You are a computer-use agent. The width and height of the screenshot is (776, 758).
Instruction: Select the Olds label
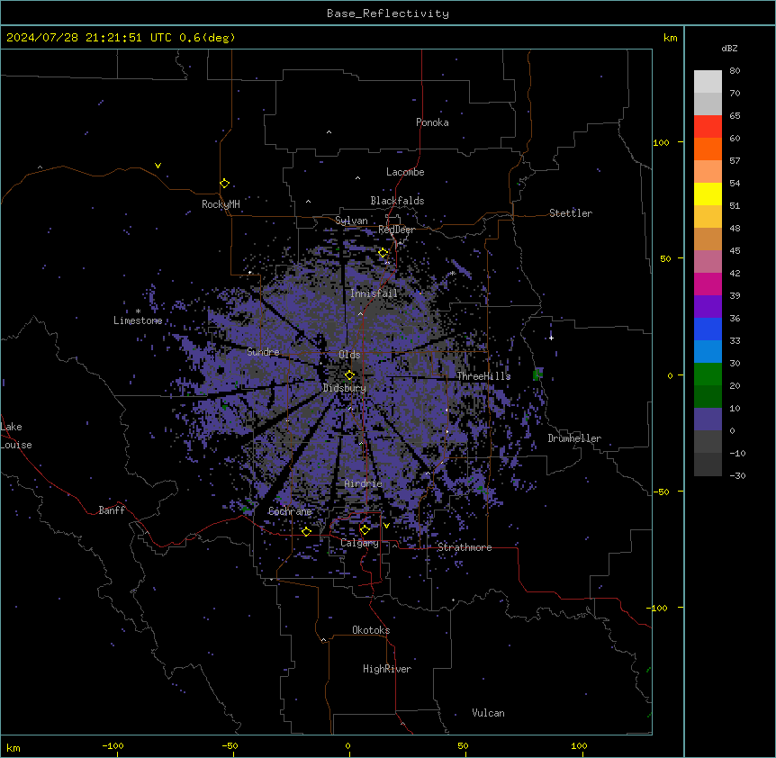point(349,355)
